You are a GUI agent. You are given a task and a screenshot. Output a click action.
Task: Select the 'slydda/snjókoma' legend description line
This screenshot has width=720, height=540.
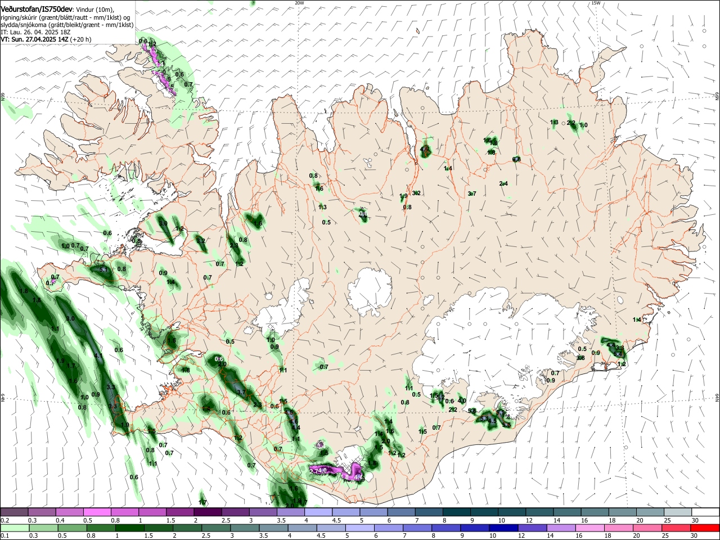67,25
